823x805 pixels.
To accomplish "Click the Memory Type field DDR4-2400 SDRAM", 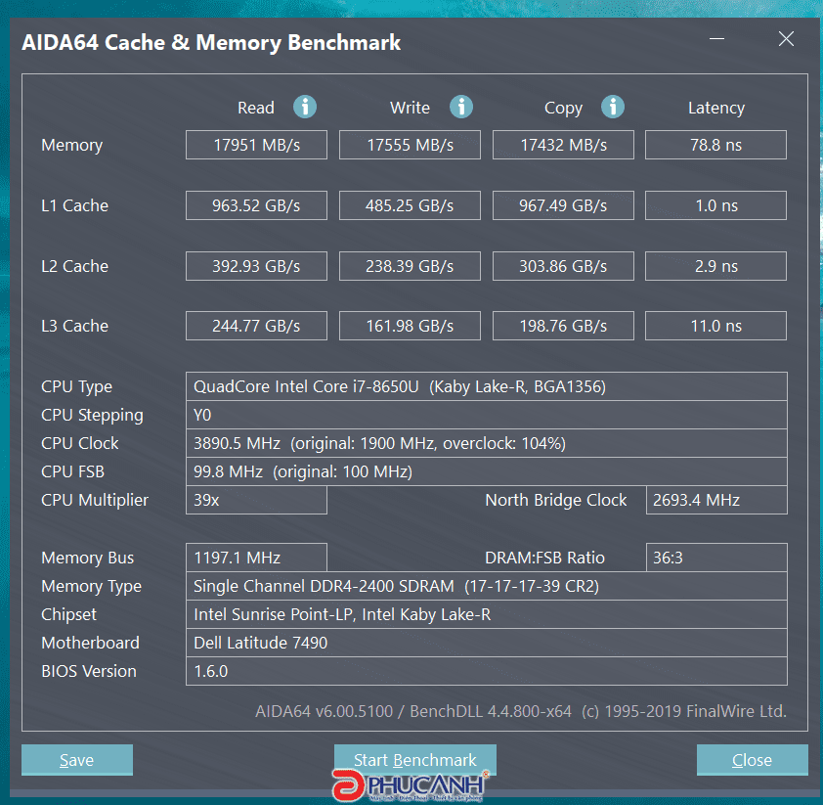I will (487, 586).
